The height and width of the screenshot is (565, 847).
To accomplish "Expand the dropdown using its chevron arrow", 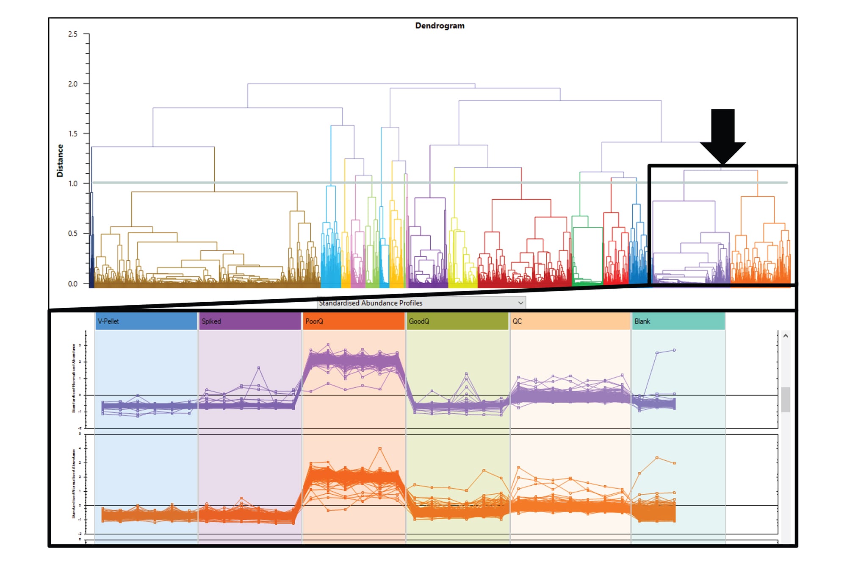I will click(x=520, y=303).
